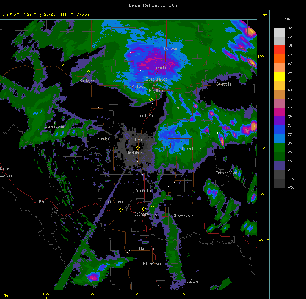The height and width of the screenshot is (299, 306).
Task: Click the white plus marker north of Drumheller
Action: [x=217, y=133]
